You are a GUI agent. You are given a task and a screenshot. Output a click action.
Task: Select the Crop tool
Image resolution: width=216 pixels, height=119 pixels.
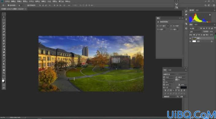(4, 29)
